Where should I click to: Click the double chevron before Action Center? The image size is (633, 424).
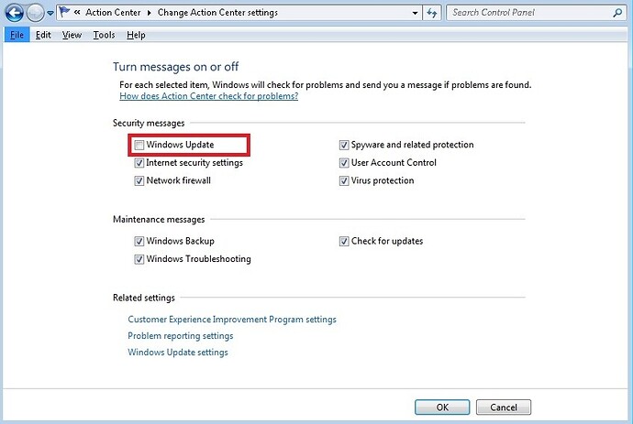pos(77,13)
